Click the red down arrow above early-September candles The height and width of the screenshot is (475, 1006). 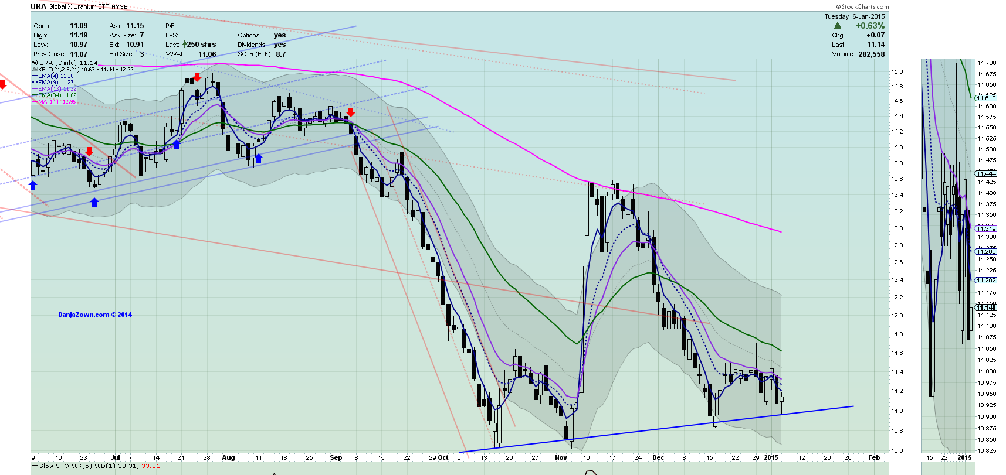351,112
